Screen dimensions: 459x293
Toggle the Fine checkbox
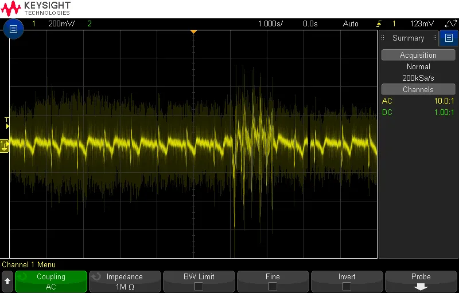(x=273, y=287)
